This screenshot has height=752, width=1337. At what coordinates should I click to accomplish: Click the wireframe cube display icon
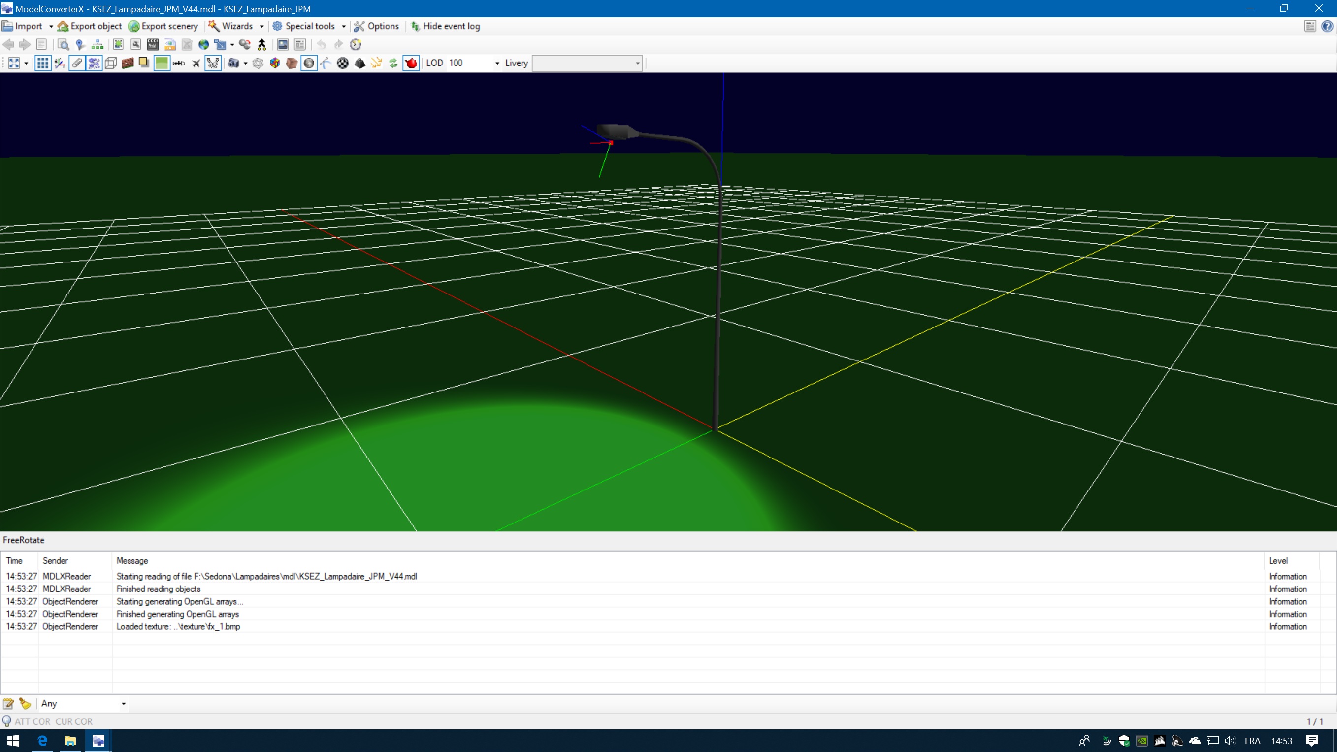click(110, 63)
